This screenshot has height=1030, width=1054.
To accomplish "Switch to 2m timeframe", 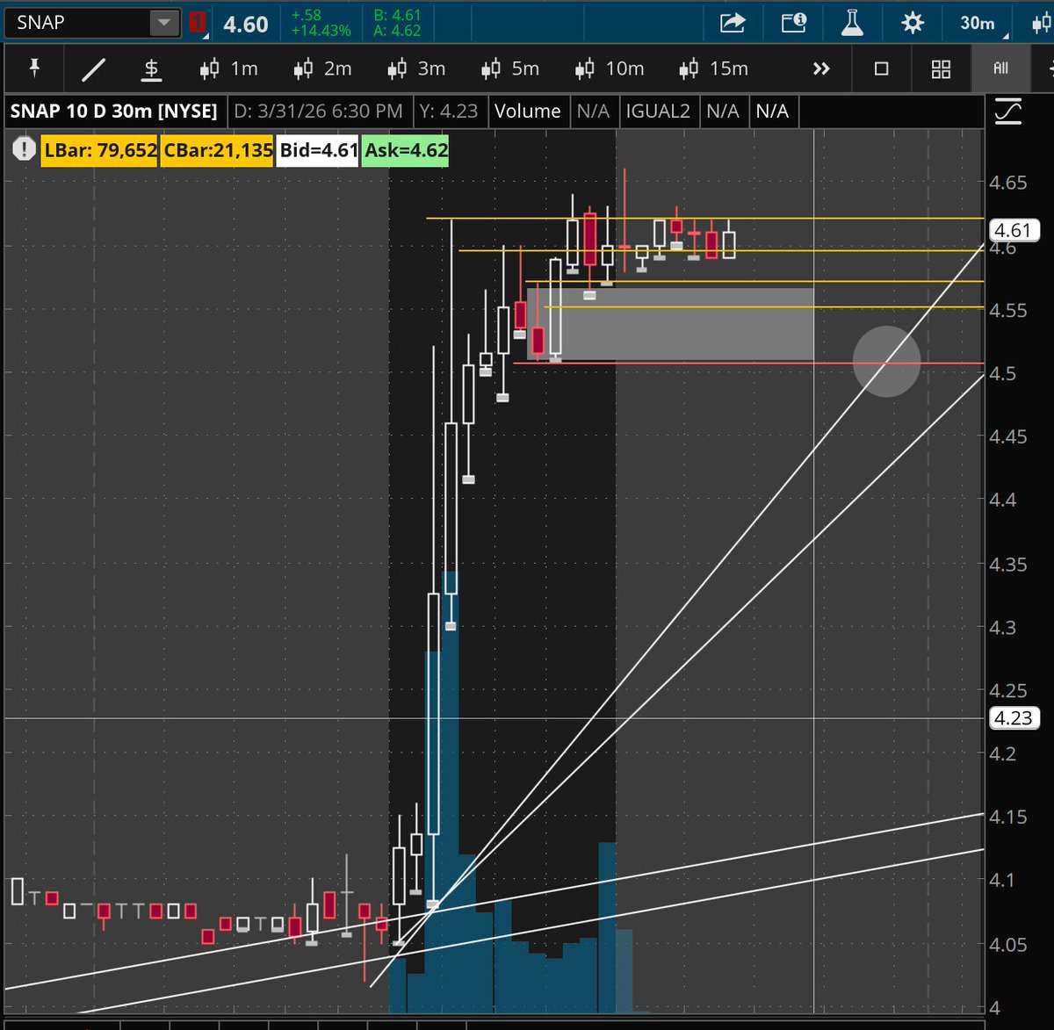I will pos(322,68).
